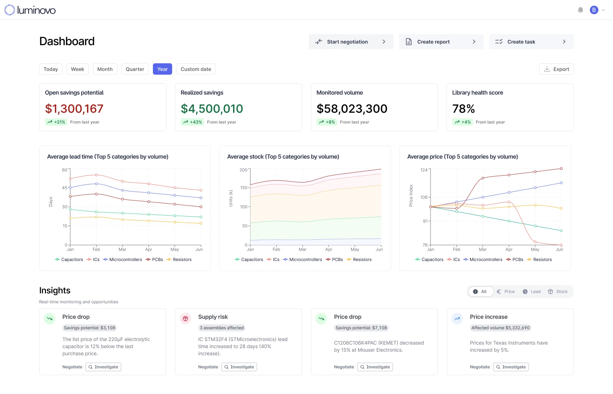
Task: Click the package icon on the Supply risk card
Action: 185,319
